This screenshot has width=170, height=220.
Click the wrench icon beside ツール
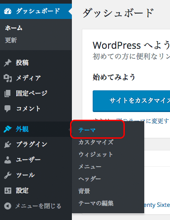click(x=8, y=175)
